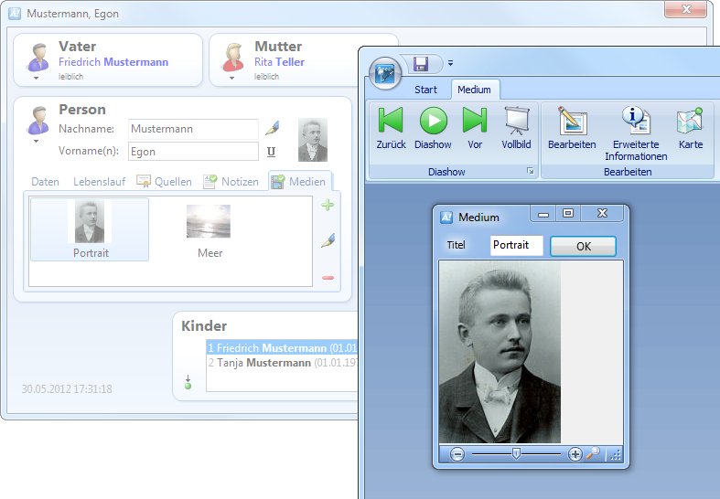Viewport: 720px width, 499px height.
Task: Click the pen icon beside Nachname
Action: point(271,127)
